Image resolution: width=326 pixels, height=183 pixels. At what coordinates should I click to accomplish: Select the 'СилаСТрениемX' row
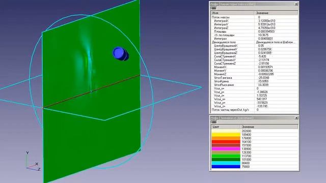pyautogui.click(x=254, y=56)
